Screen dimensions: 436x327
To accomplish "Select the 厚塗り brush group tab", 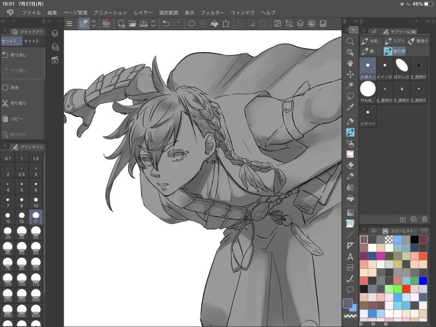I will click(x=418, y=41).
